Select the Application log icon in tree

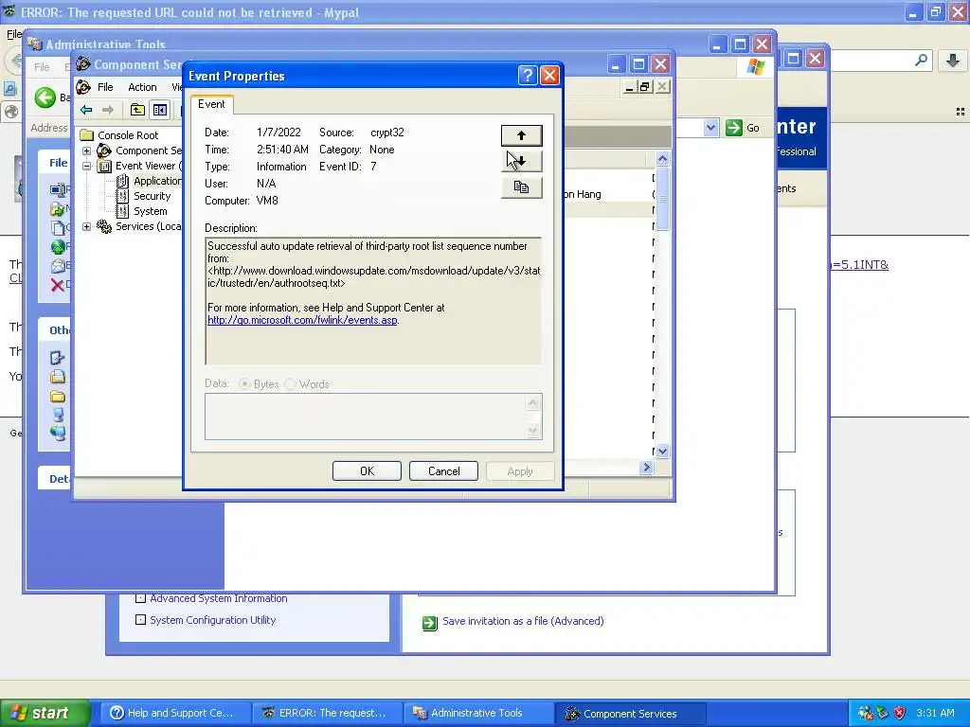point(122,181)
